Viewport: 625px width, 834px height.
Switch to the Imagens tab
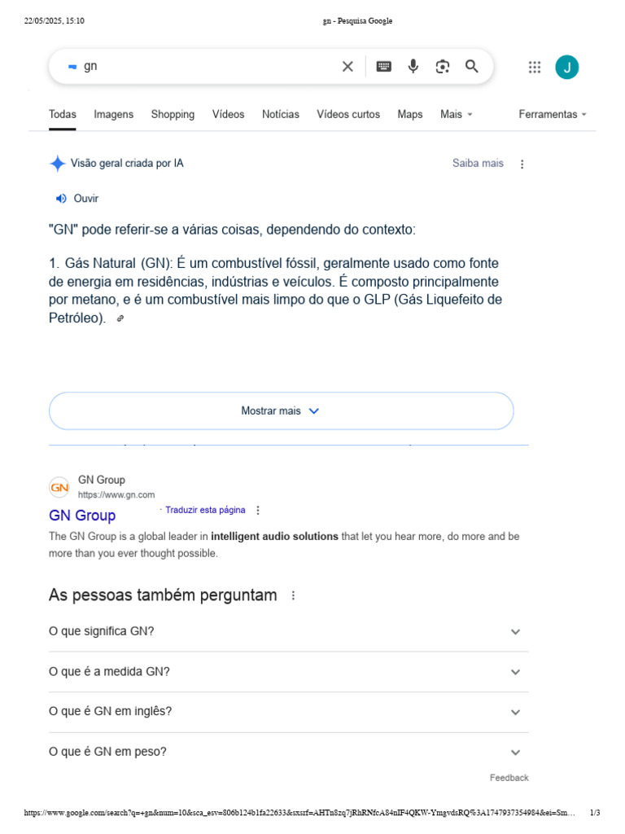pyautogui.click(x=114, y=115)
